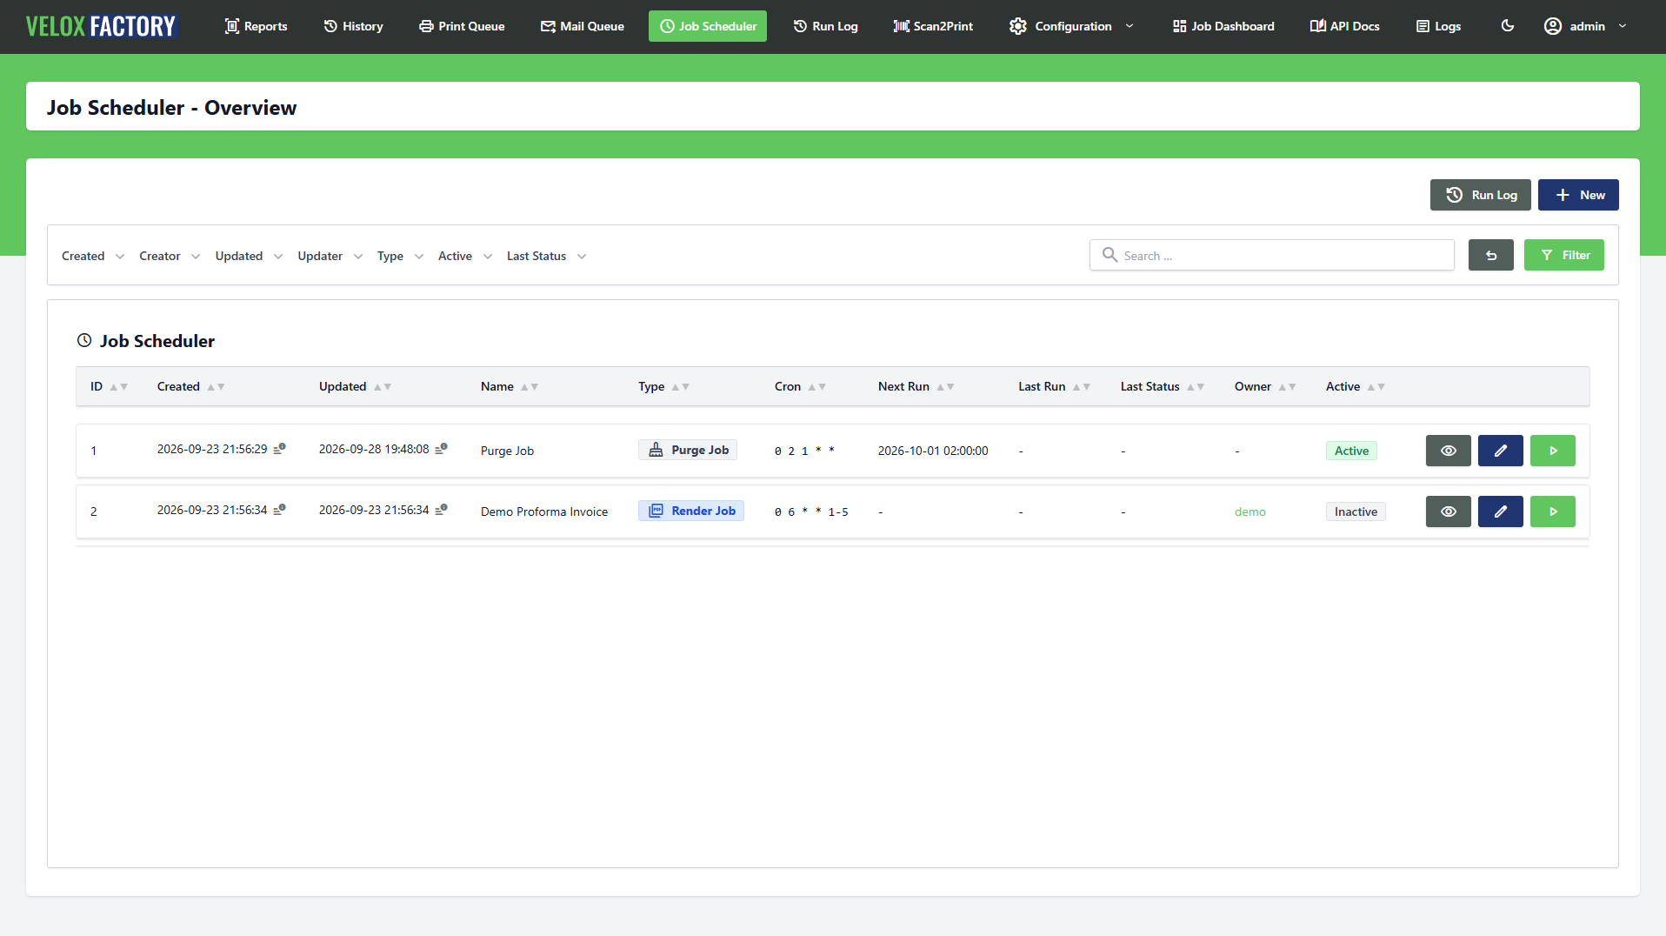Open Configuration menu in navbar
The image size is (1666, 936).
tap(1070, 26)
